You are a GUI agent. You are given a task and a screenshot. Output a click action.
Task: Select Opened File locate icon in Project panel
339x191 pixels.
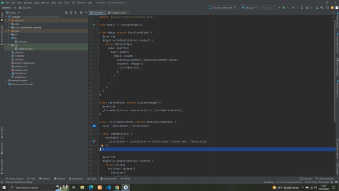tap(66, 12)
